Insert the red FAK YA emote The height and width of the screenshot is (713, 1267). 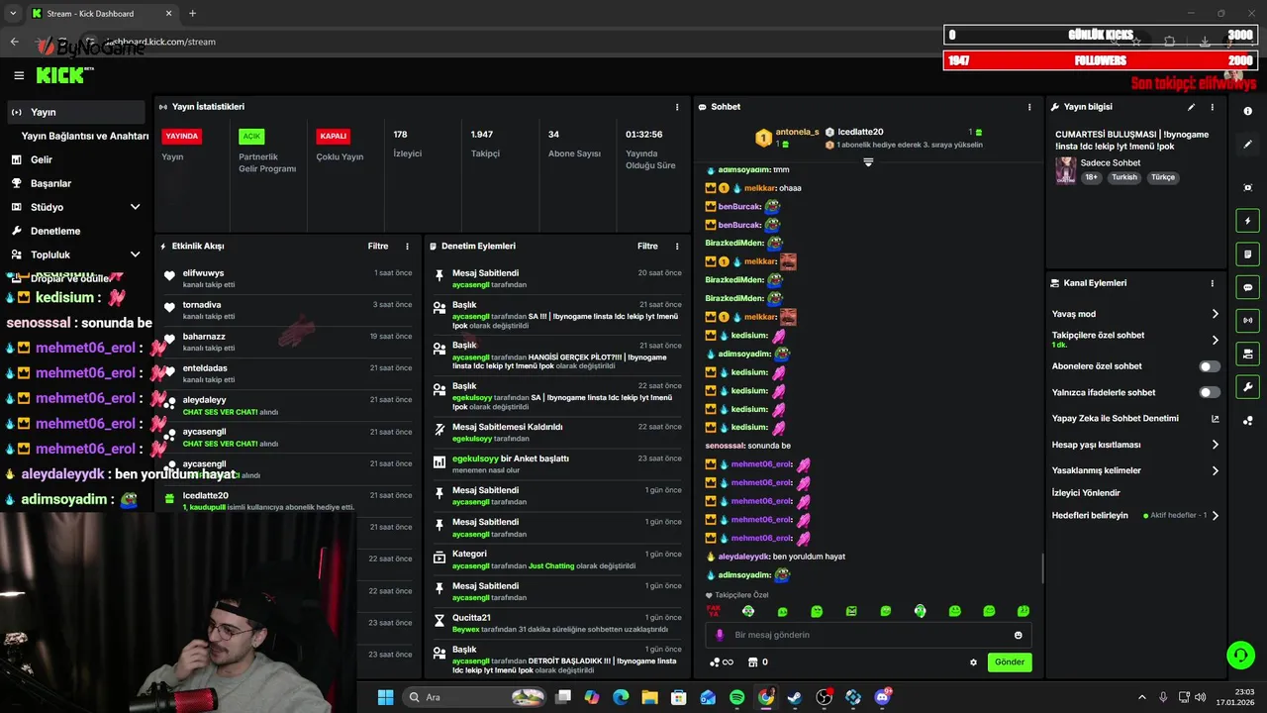[x=714, y=611]
